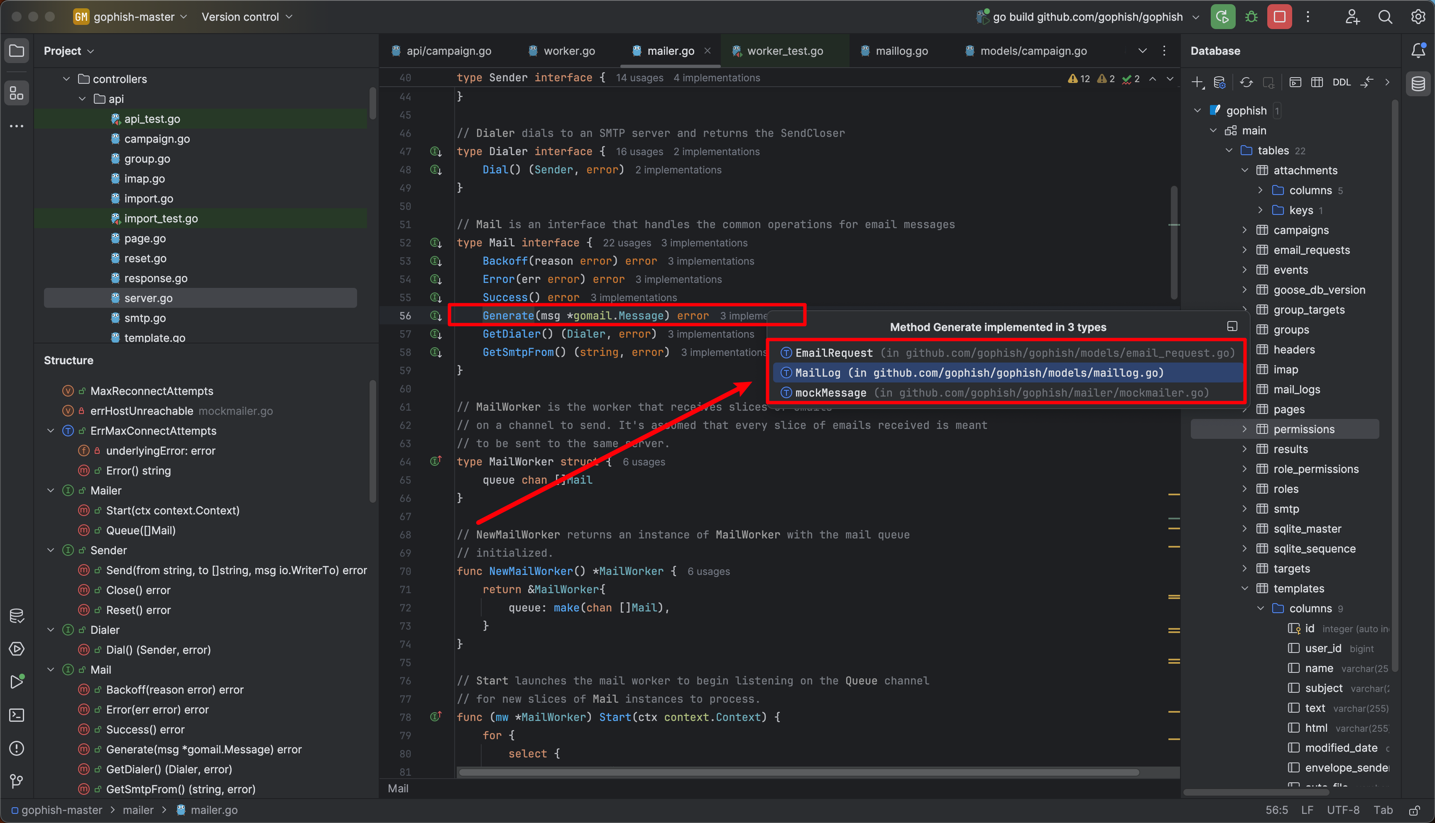Switch to the api/campaign.go tab
Viewport: 1435px width, 823px height.
[441, 51]
